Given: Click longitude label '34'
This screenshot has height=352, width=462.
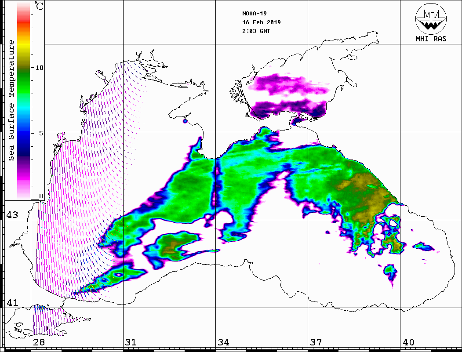Looking at the screenshot, I should pyautogui.click(x=223, y=342).
